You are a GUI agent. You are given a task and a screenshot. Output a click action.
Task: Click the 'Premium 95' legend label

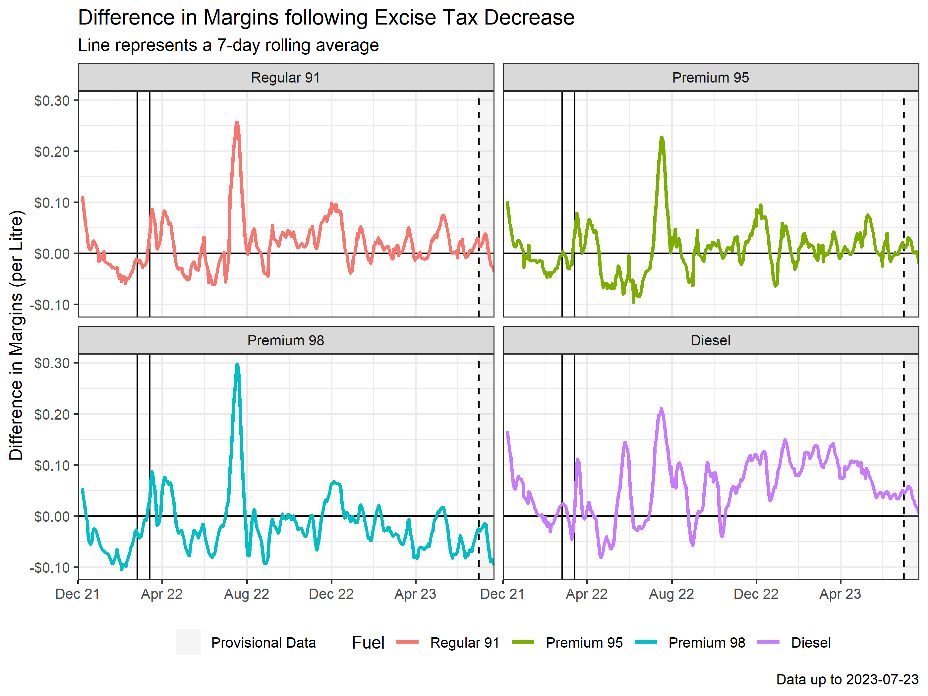point(584,643)
